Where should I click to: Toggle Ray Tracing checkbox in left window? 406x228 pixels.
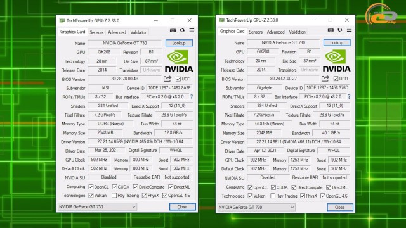point(114,195)
